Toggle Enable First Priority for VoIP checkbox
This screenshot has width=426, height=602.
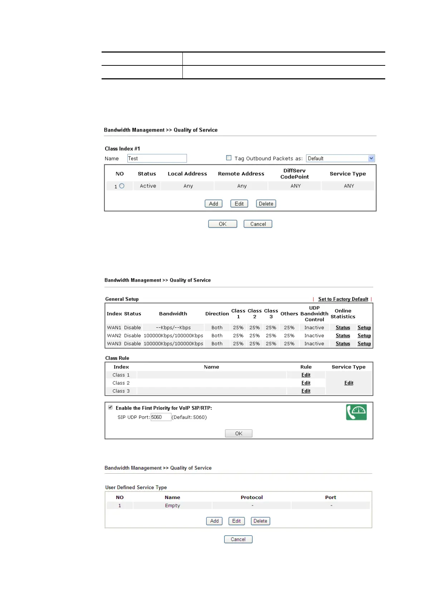111,407
